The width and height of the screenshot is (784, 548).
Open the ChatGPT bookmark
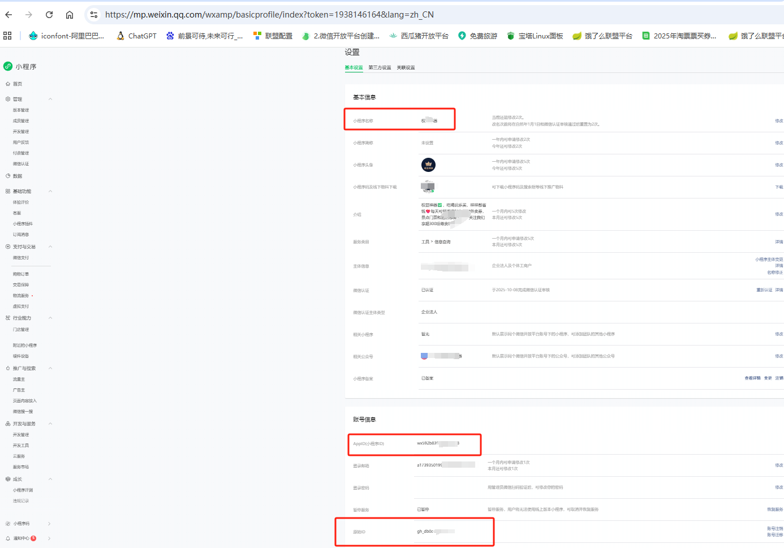click(x=136, y=36)
